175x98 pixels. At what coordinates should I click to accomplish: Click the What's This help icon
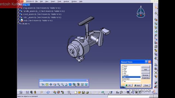click(111, 92)
